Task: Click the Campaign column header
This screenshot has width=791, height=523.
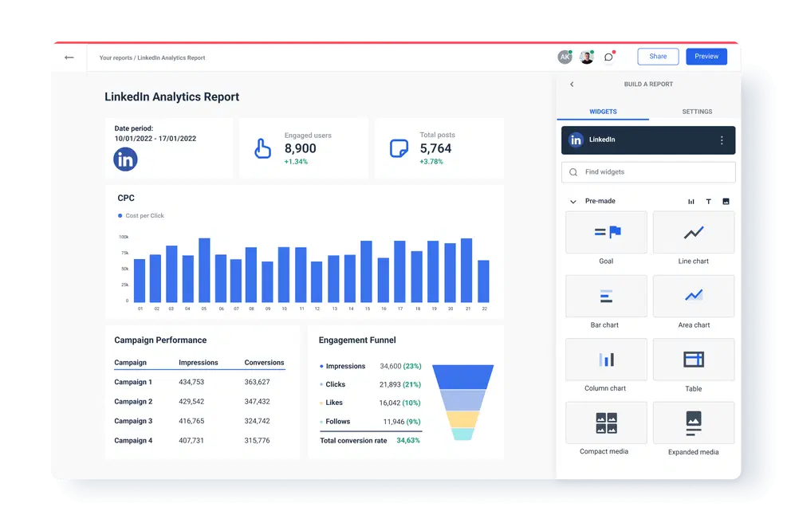Action: click(130, 363)
